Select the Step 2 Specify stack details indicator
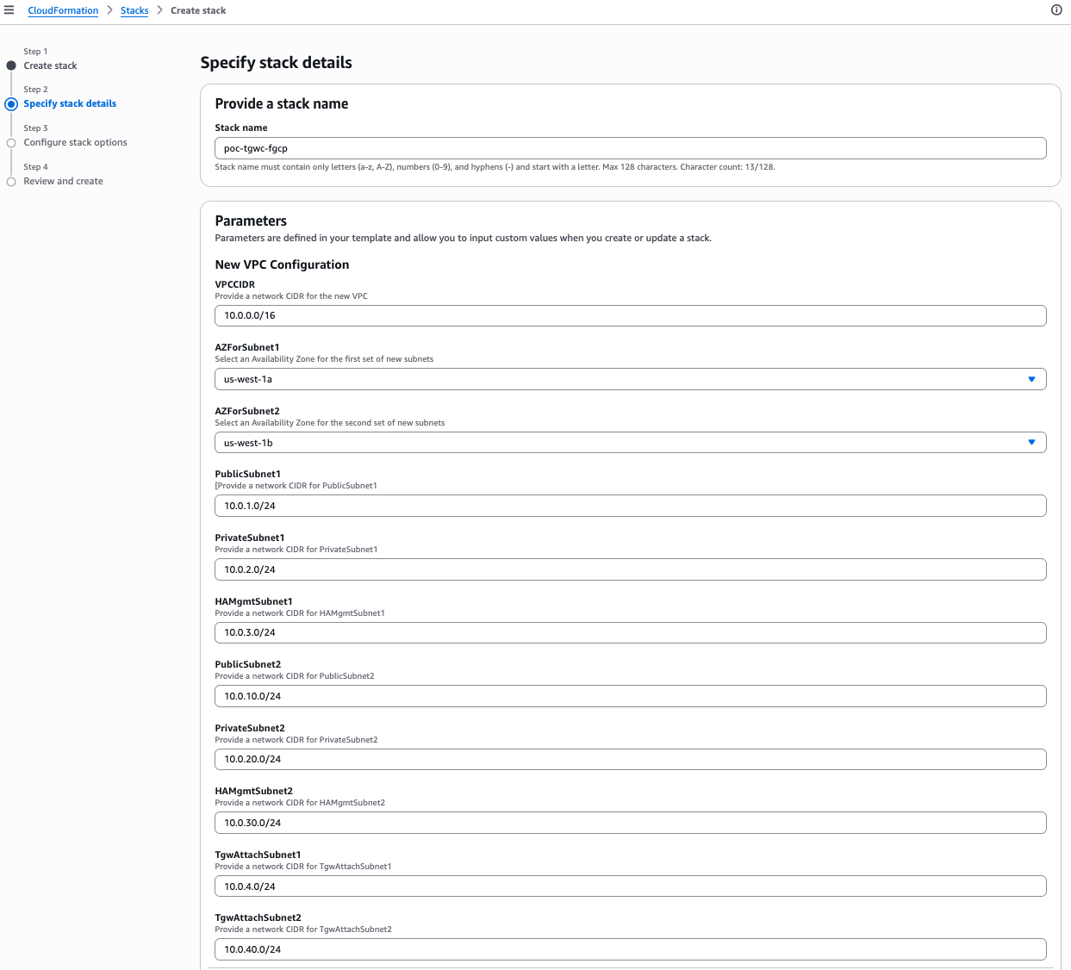The height and width of the screenshot is (970, 1071). point(11,104)
